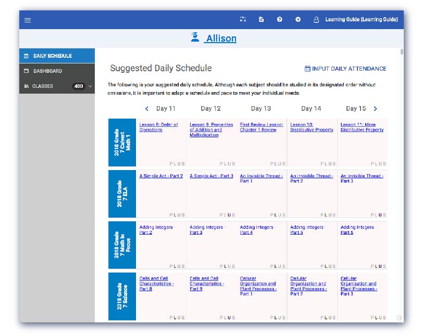The width and height of the screenshot is (422, 336).
Task: Click the user profile icon
Action: coord(316,20)
